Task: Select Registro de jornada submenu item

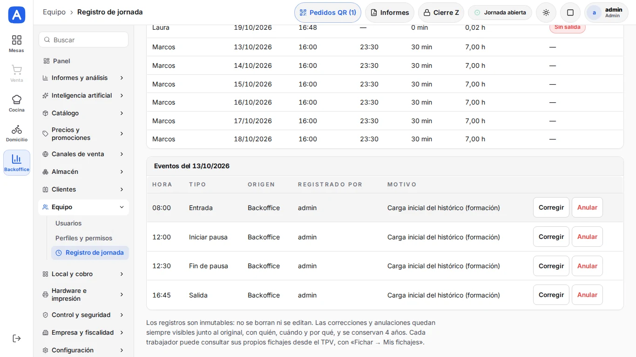Action: point(90,253)
